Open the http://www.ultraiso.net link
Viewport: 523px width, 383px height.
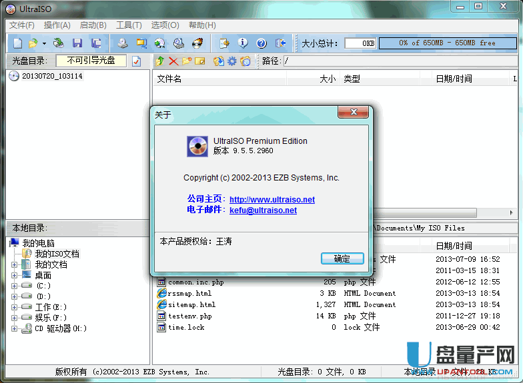(x=272, y=199)
